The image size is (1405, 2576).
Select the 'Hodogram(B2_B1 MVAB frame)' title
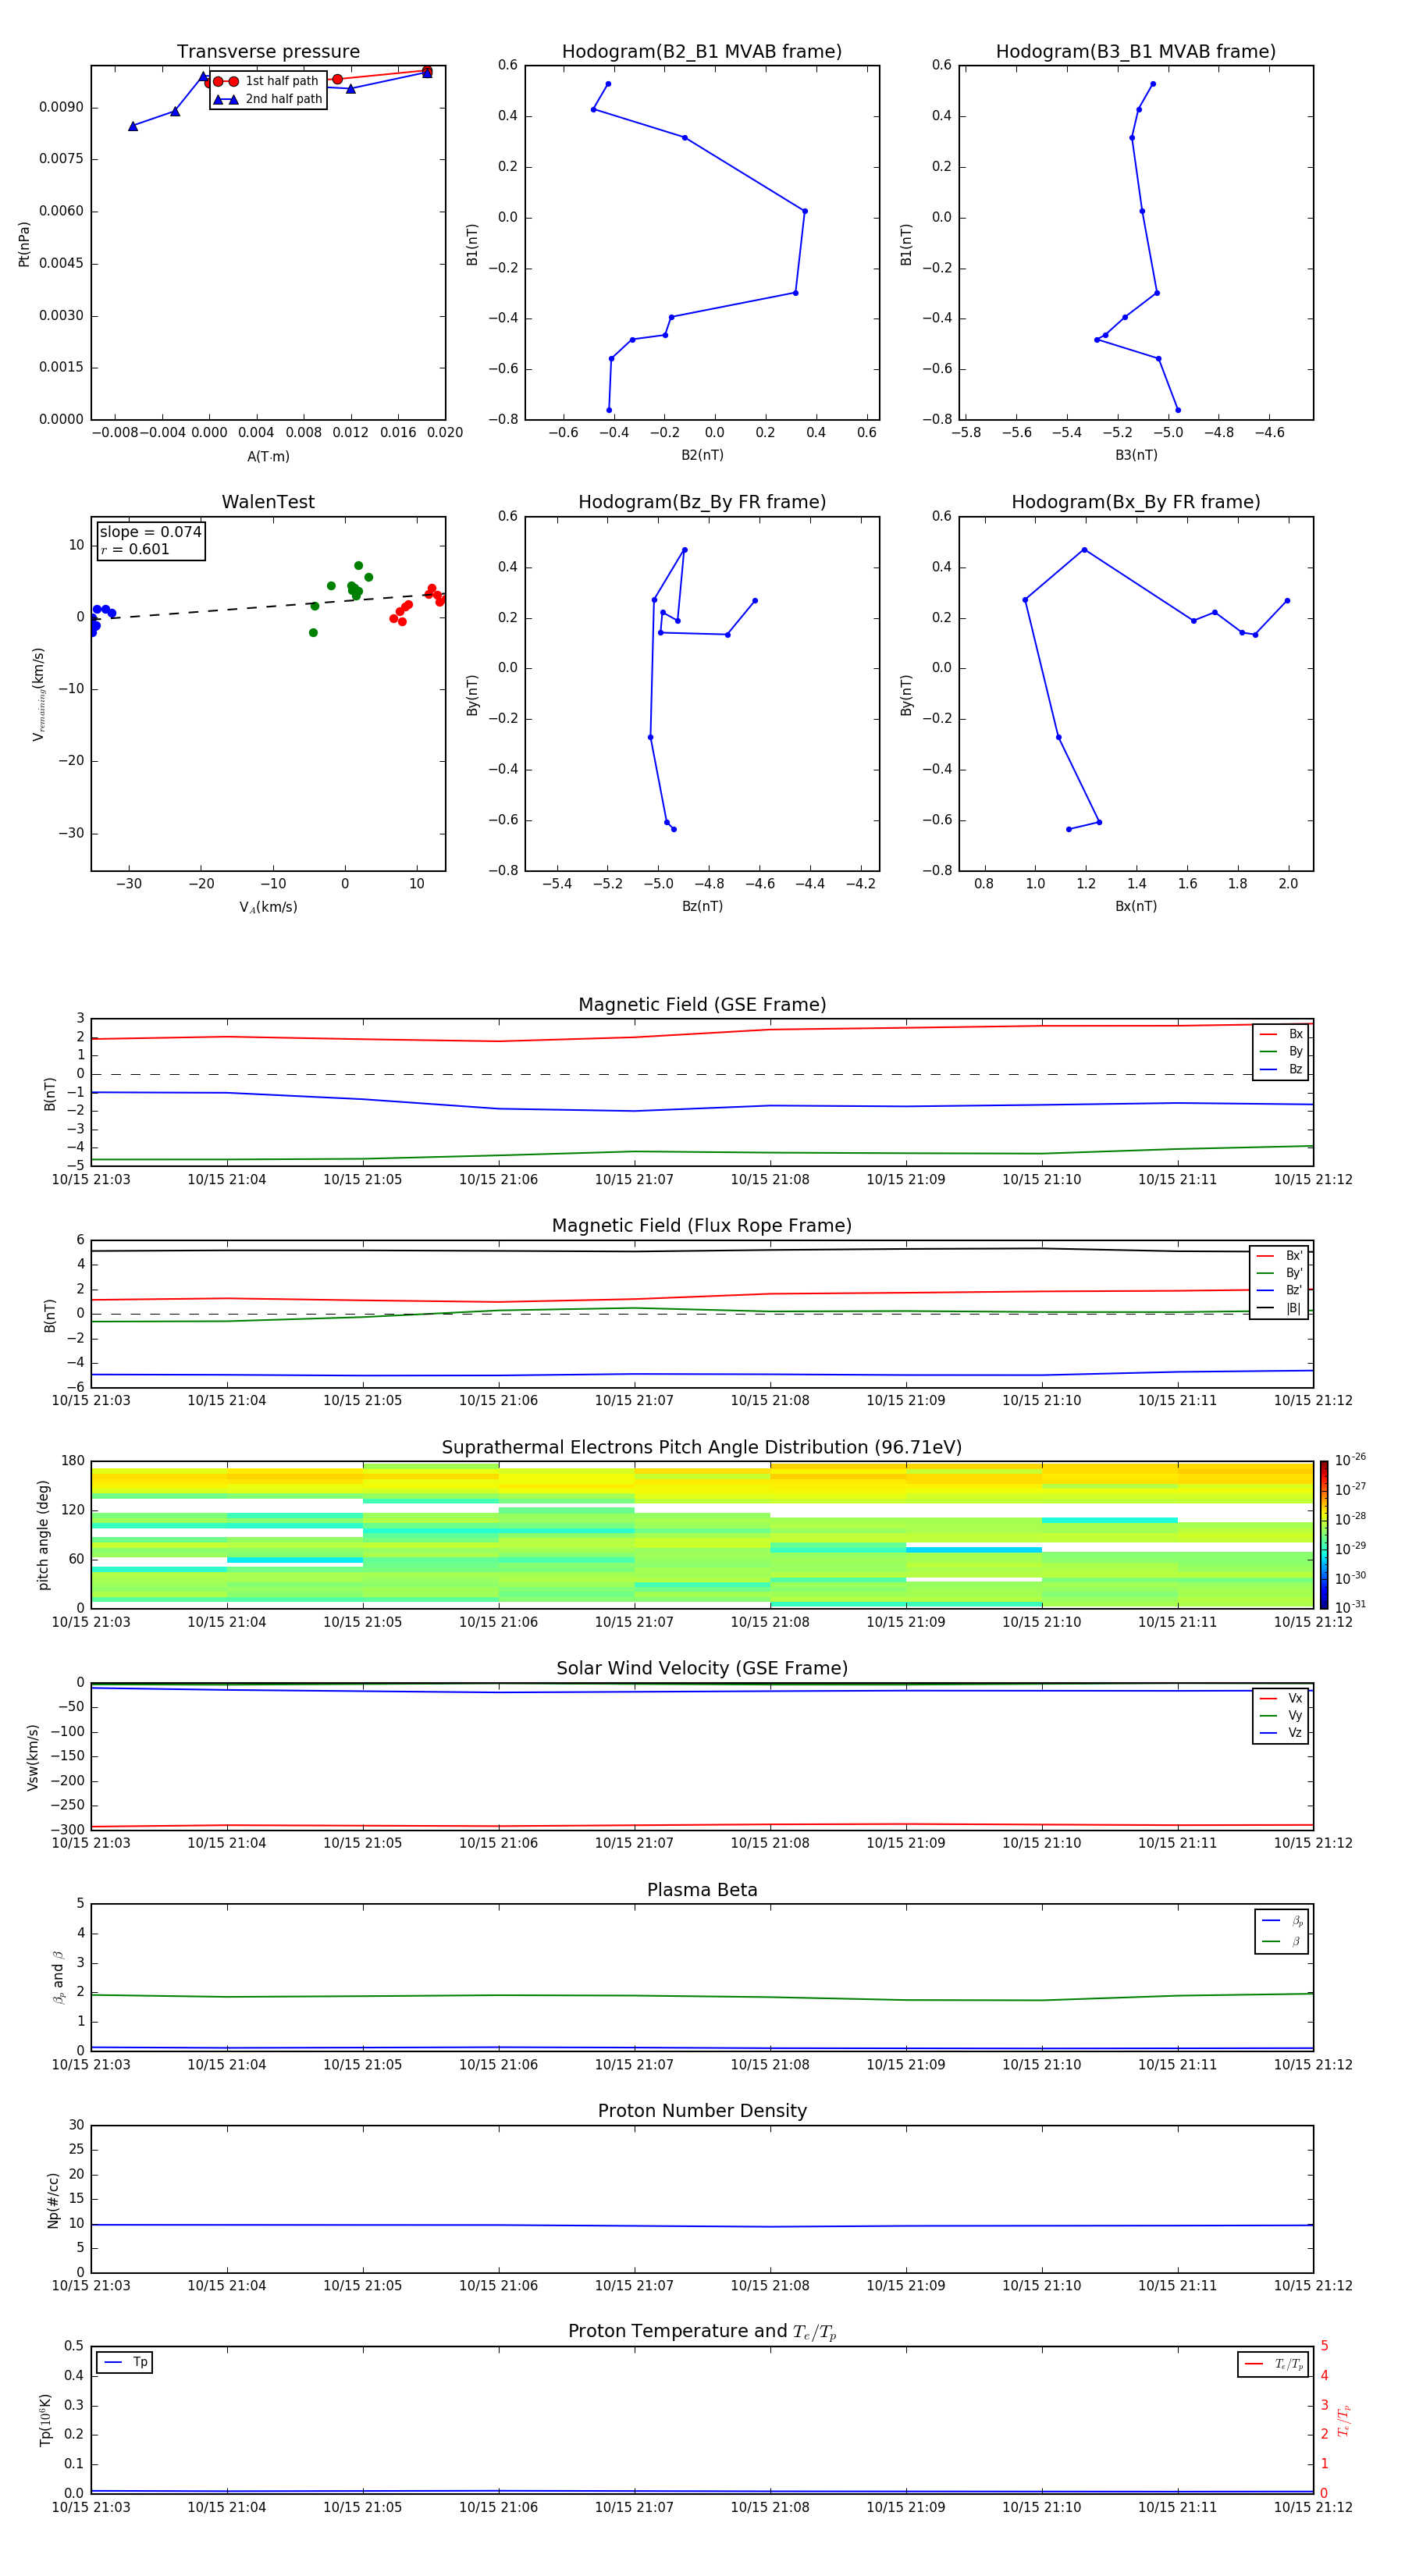[702, 52]
